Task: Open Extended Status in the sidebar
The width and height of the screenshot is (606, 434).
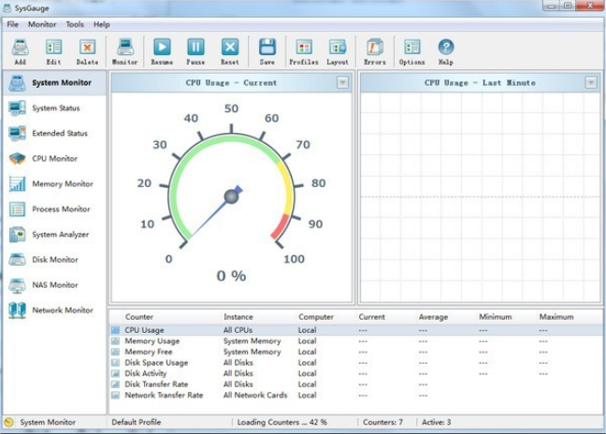Action: (x=55, y=134)
